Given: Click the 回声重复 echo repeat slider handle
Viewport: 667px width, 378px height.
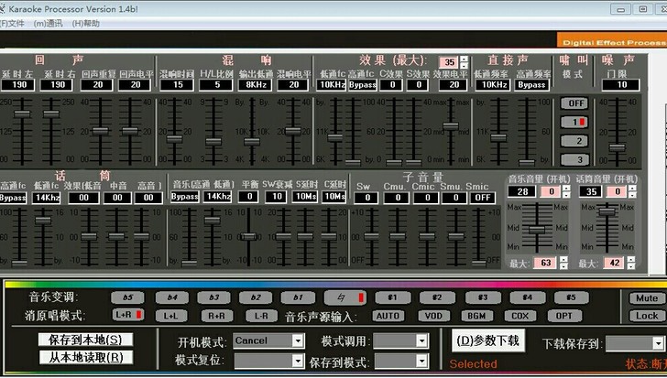Looking at the screenshot, I should 101,131.
